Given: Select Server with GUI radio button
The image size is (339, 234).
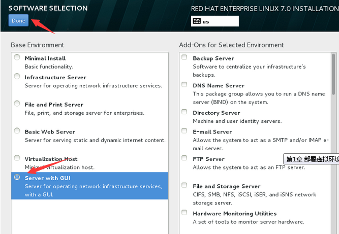Looking at the screenshot, I should (17, 177).
